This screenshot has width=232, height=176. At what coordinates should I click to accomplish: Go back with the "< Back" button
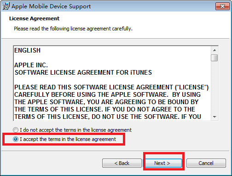coord(122,163)
